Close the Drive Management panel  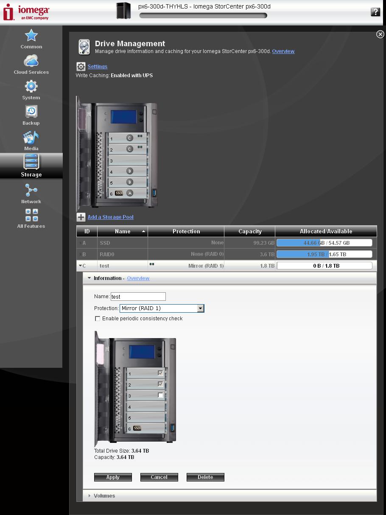(x=380, y=34)
